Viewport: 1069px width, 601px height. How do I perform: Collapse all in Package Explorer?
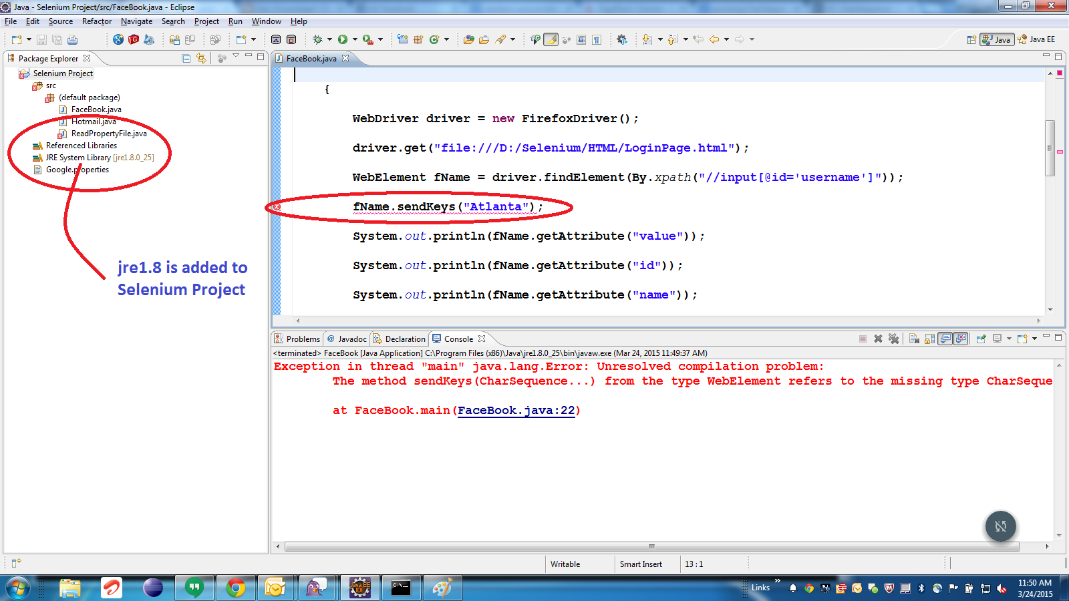coord(186,59)
